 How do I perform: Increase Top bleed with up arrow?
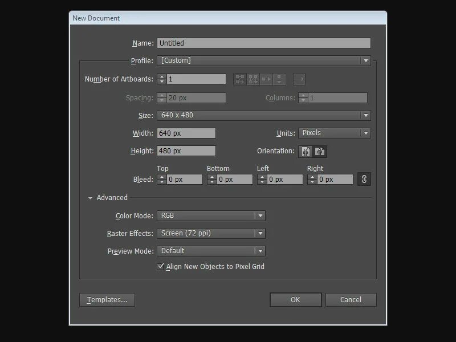click(162, 177)
